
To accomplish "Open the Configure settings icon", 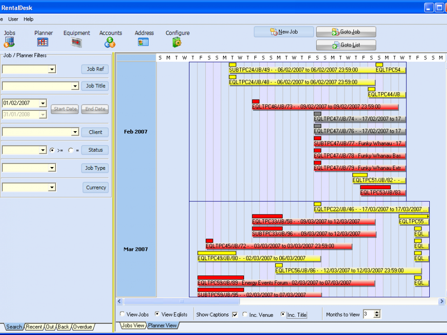I will click(x=177, y=42).
